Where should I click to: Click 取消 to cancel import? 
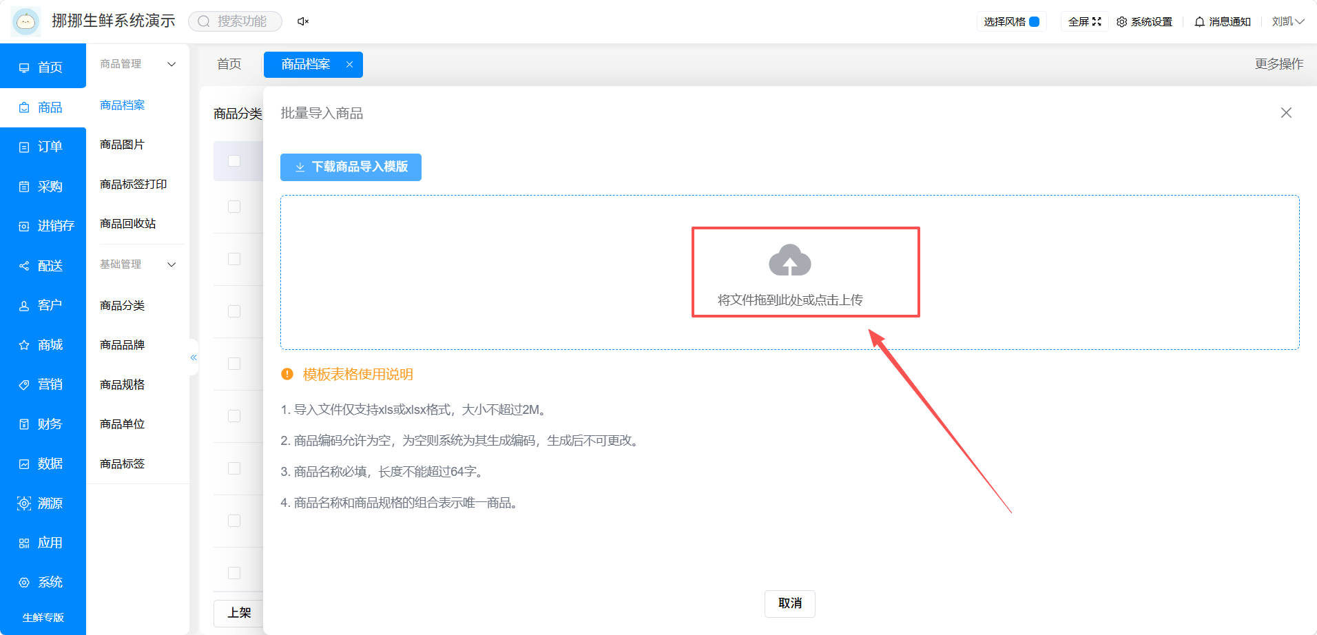click(x=790, y=604)
